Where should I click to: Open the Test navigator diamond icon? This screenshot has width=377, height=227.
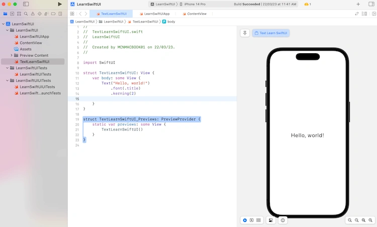pos(39,14)
